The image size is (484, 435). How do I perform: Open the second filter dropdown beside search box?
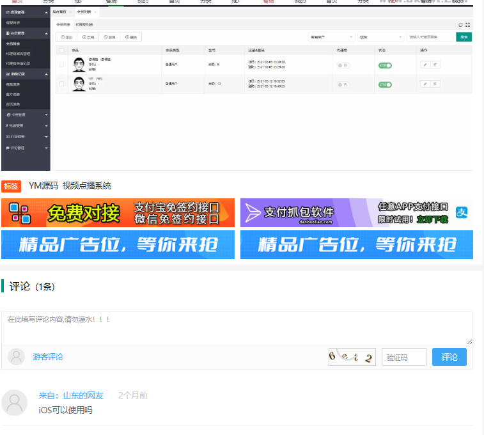point(380,37)
